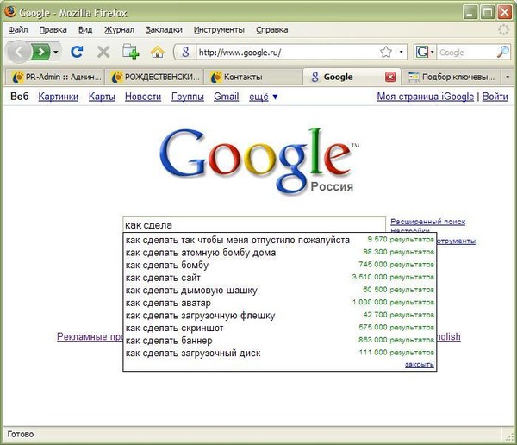Choose suggestion 'как сделать скриншот'

(x=279, y=328)
